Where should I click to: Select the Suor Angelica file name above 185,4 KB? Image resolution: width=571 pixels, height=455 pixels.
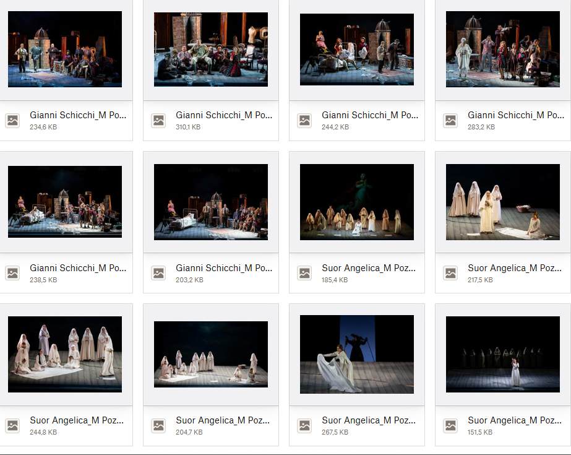pyautogui.click(x=369, y=268)
